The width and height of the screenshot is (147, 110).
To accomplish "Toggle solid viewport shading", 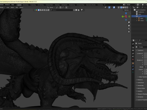I will click(x=123, y=7).
